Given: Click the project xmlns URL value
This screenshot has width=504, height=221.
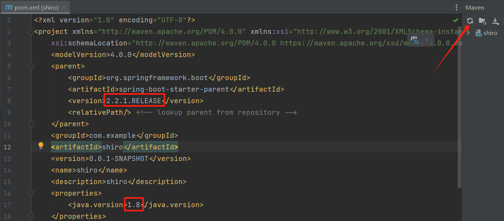Looking at the screenshot, I should pos(172,32).
